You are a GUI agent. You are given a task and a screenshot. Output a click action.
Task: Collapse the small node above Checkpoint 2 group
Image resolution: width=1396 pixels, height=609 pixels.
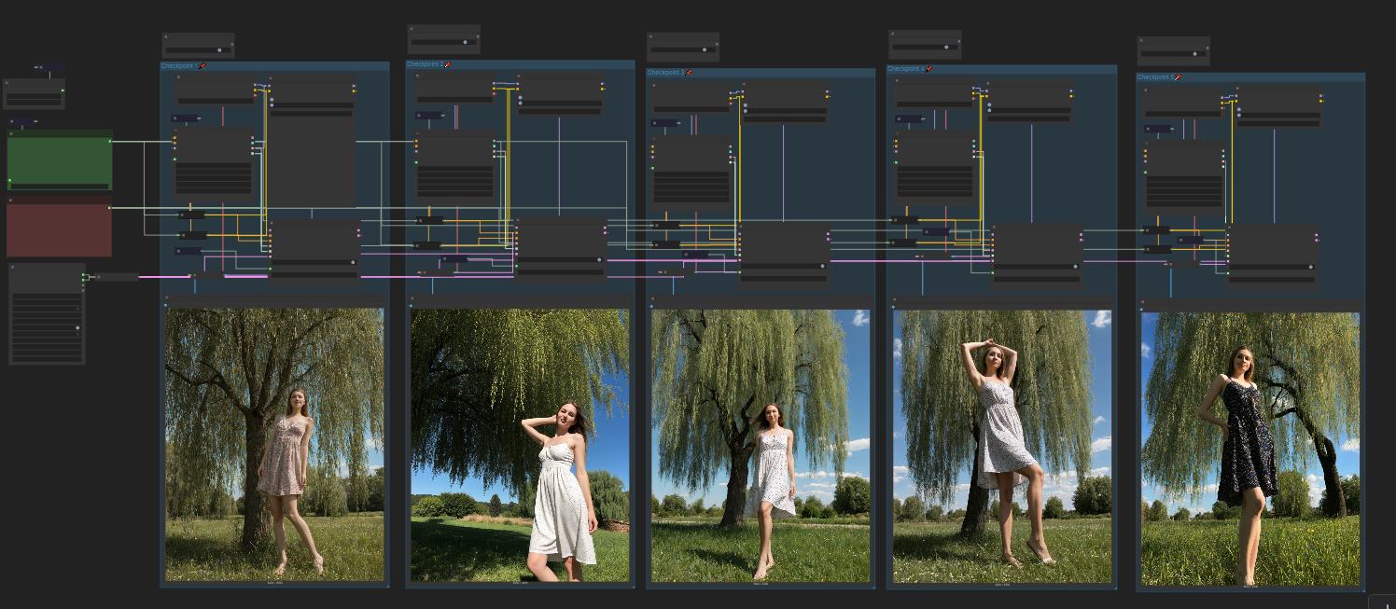coord(412,31)
